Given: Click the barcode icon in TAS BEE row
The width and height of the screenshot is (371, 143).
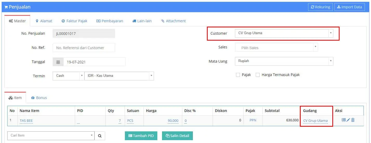Looking at the screenshot, I should click(x=344, y=120).
